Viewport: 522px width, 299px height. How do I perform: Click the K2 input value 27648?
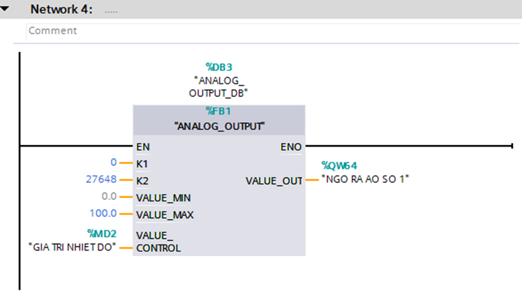(100, 179)
